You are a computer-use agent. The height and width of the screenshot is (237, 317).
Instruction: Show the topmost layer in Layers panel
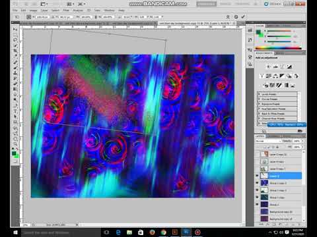coord(257,154)
